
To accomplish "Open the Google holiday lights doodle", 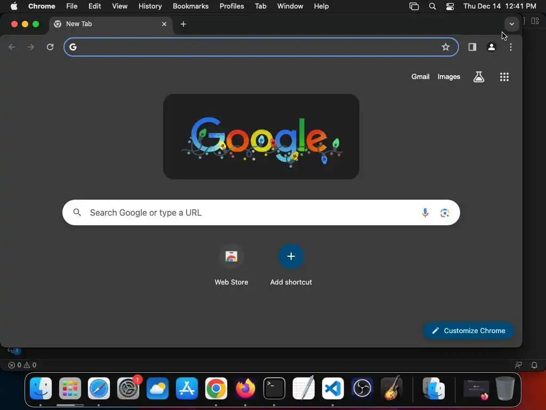I will (x=261, y=137).
